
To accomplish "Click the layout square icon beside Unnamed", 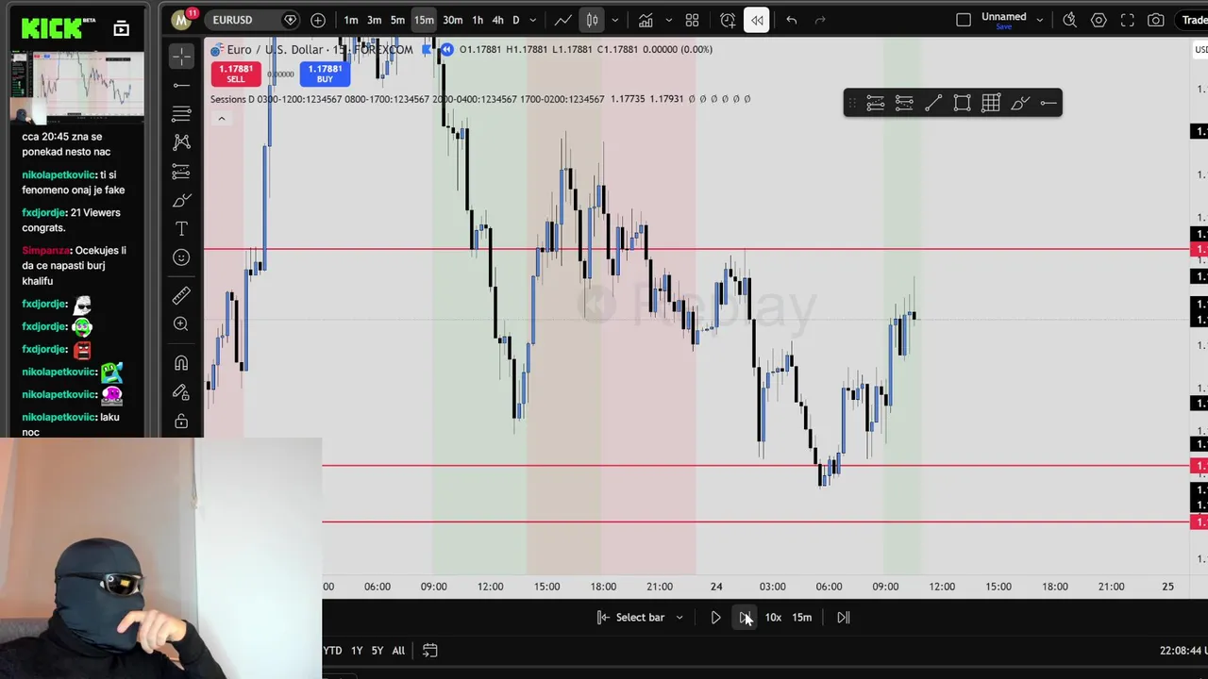I will point(964,20).
